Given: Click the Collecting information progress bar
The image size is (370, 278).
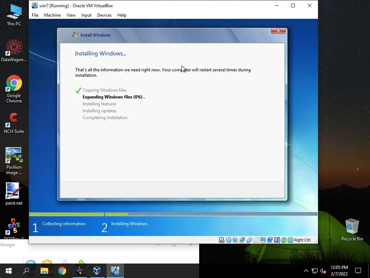Looking at the screenshot, I should (66, 214).
